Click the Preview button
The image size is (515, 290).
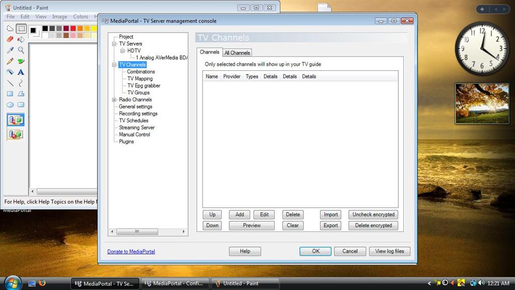[251, 225]
